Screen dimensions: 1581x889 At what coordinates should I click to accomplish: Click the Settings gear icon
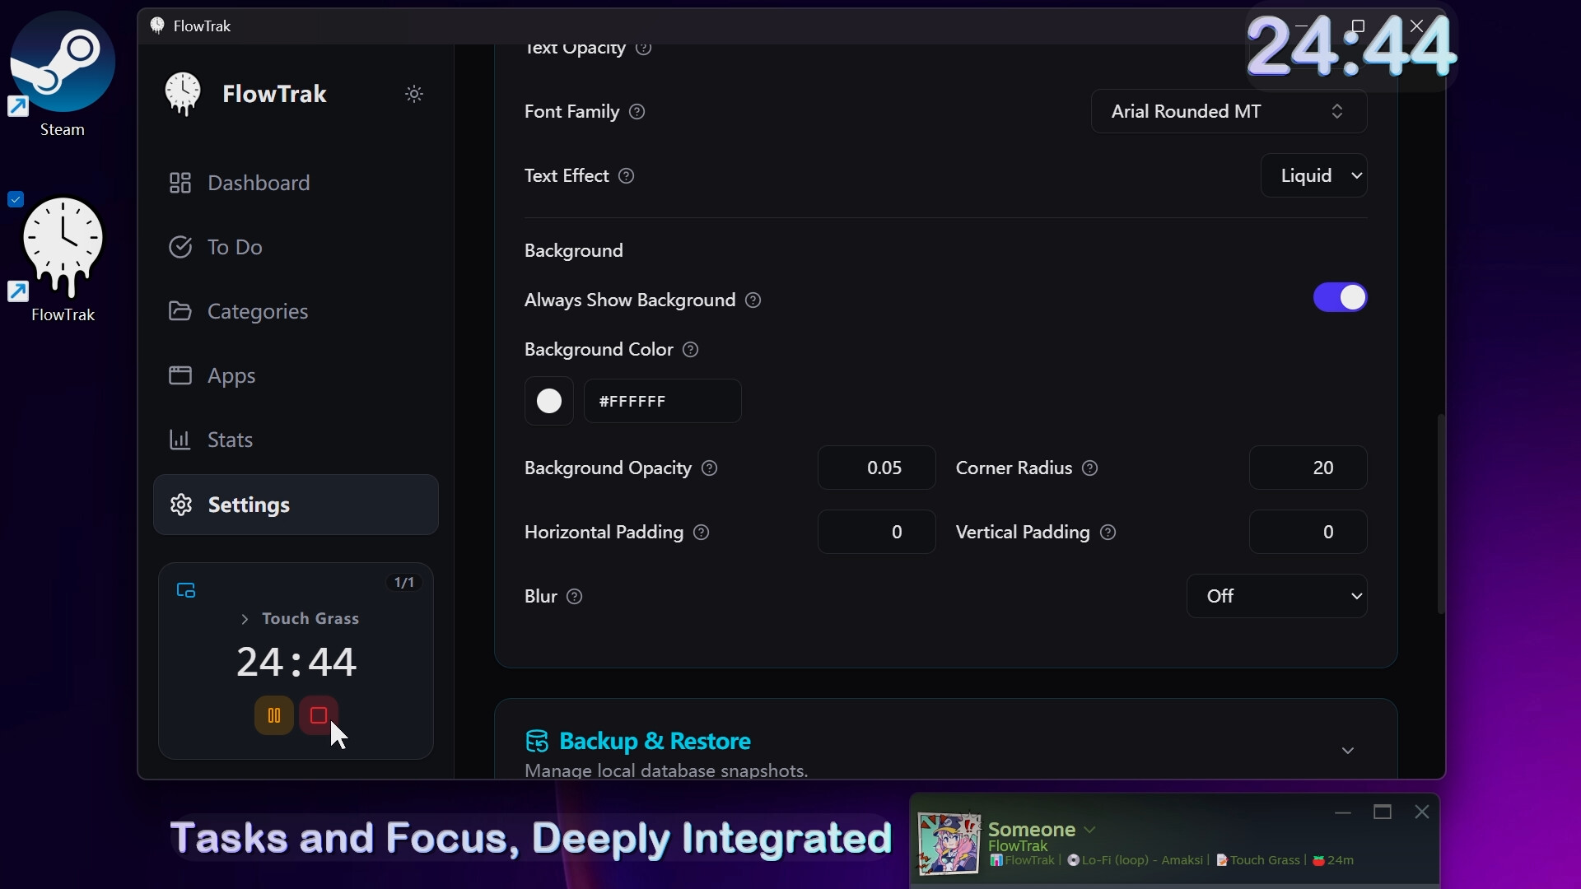point(181,505)
